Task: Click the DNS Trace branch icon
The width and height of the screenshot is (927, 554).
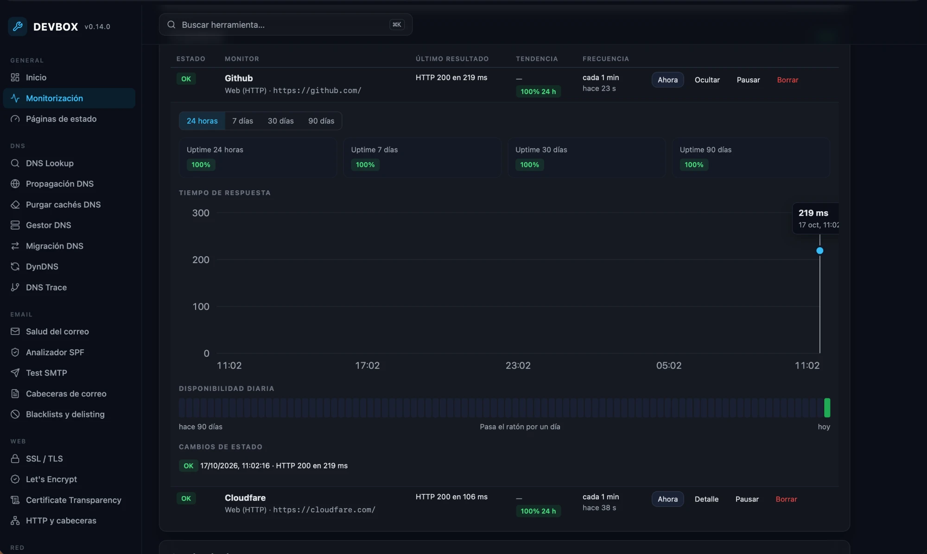Action: 15,287
